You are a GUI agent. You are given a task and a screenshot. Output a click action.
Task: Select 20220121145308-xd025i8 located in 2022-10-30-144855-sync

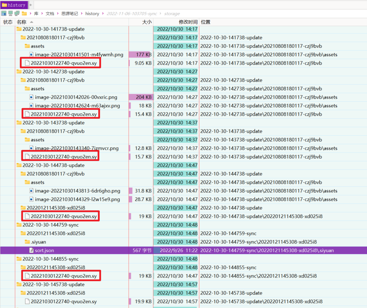click(56, 267)
